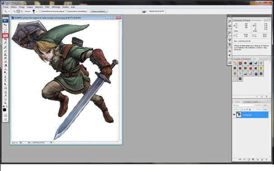The image size is (274, 171).
Task: Enable Echantillonner tous les calques checkbox
Action: click(x=41, y=11)
